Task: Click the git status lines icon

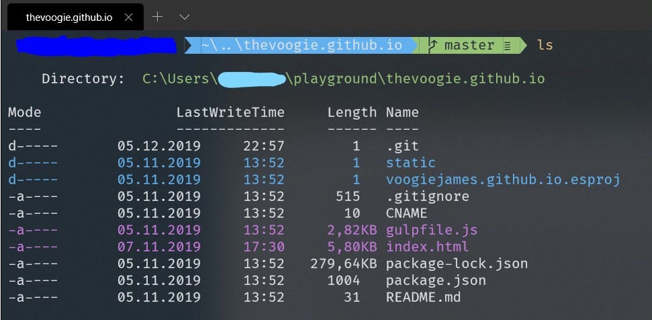Action: tap(507, 46)
